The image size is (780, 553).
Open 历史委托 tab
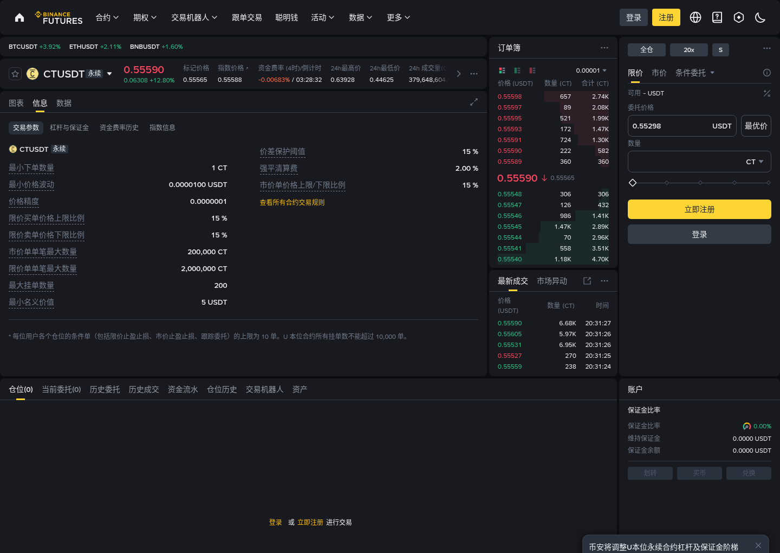105,389
